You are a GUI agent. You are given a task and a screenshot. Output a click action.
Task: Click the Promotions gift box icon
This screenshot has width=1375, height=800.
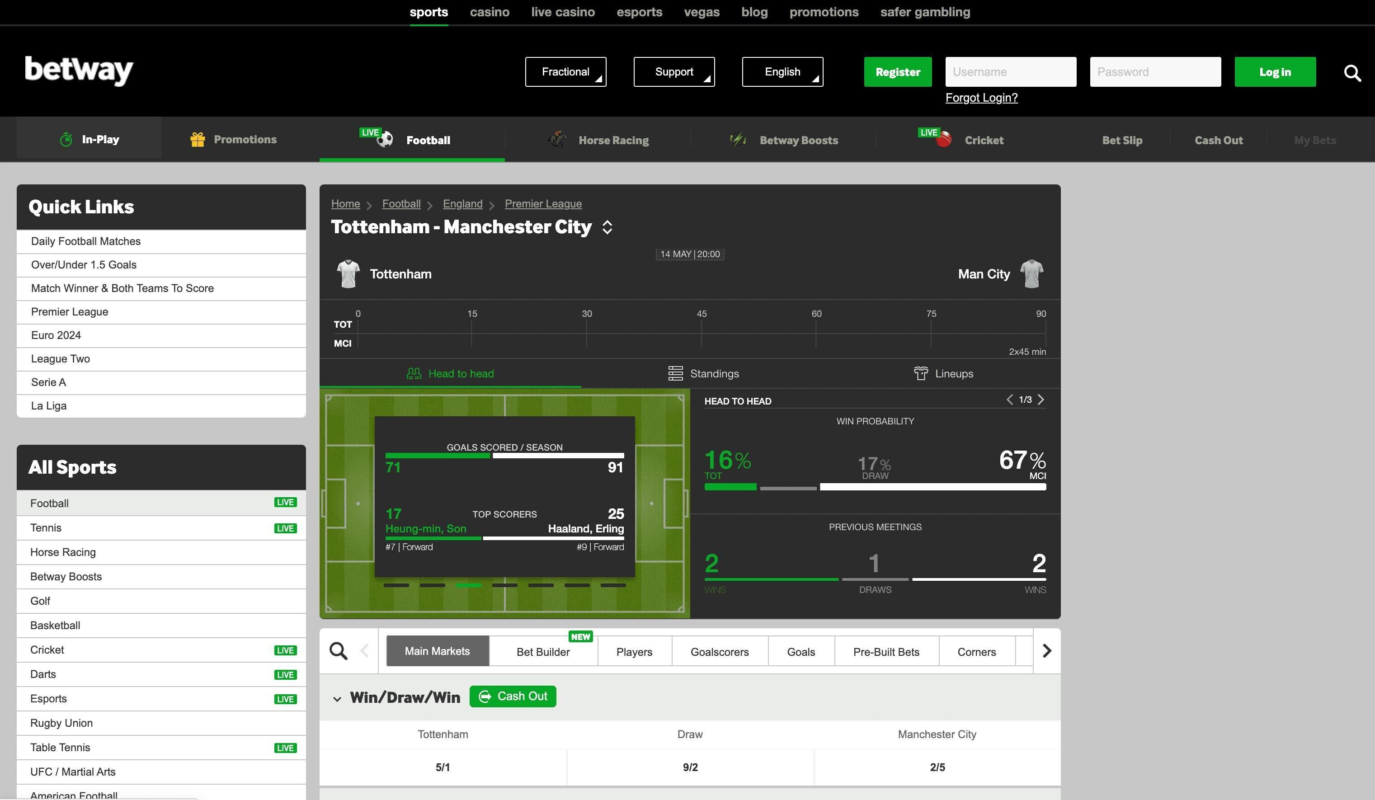198,140
